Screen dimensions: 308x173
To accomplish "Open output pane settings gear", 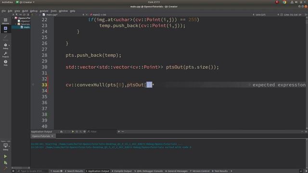I will pos(85,132).
